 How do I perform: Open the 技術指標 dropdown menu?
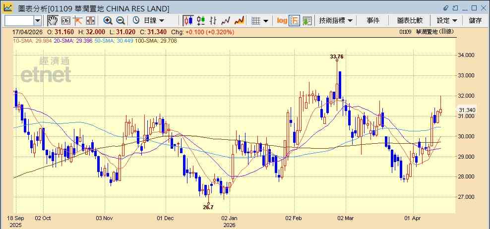335,21
